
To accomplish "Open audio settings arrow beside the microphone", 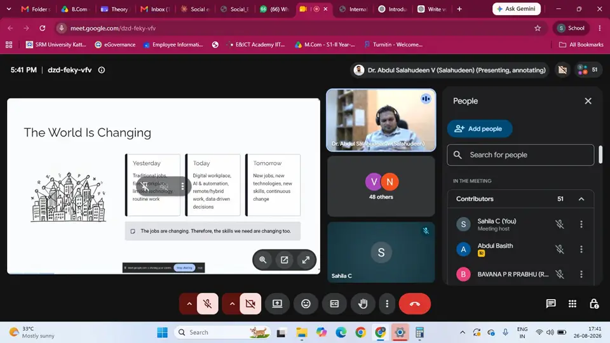I will (189, 304).
